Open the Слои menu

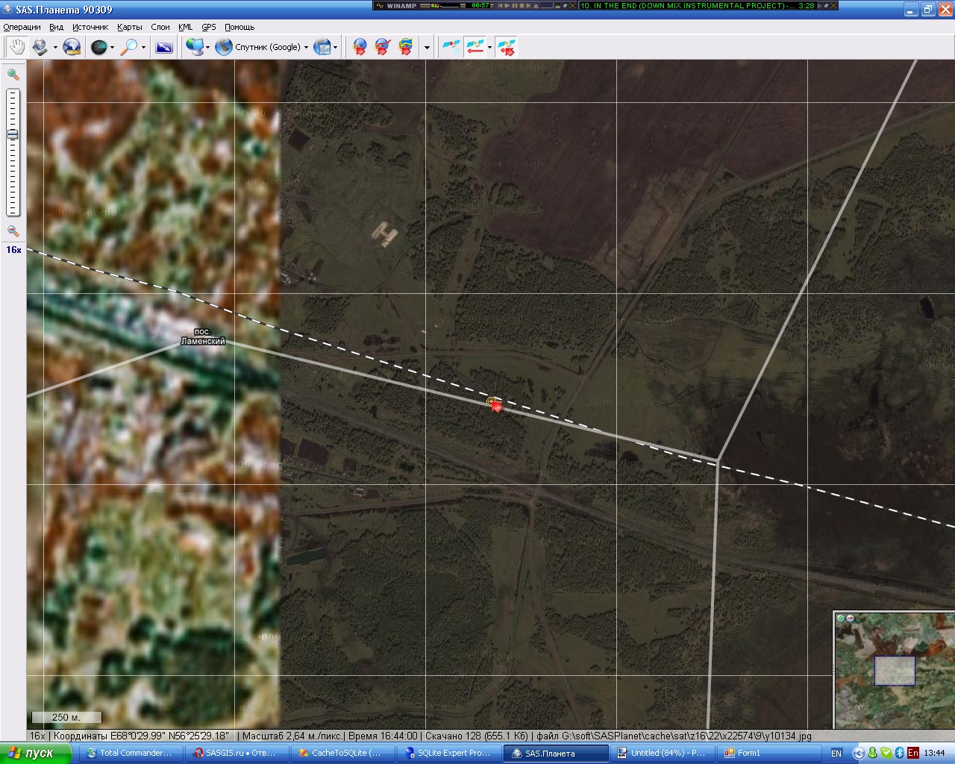160,27
